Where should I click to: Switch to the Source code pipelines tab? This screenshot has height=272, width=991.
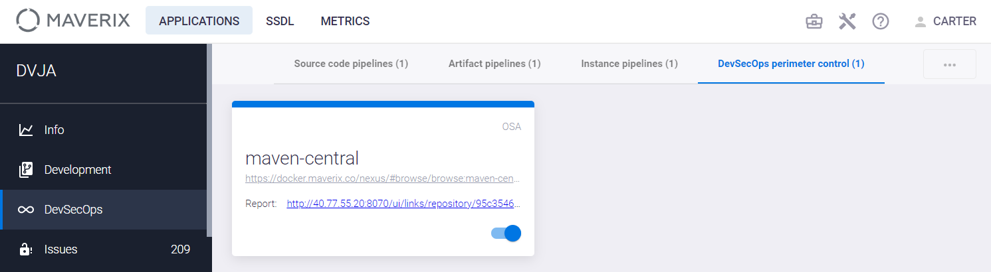[351, 64]
